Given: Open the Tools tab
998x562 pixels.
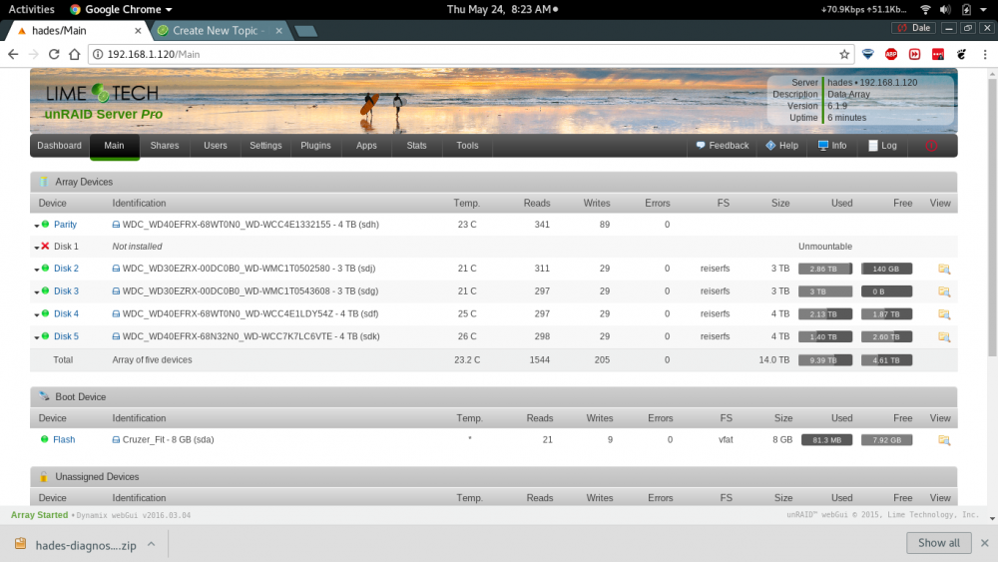Looking at the screenshot, I should tap(467, 146).
